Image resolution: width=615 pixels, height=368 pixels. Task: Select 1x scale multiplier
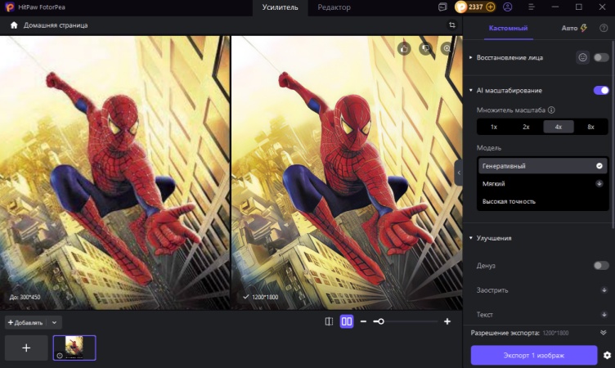point(494,127)
